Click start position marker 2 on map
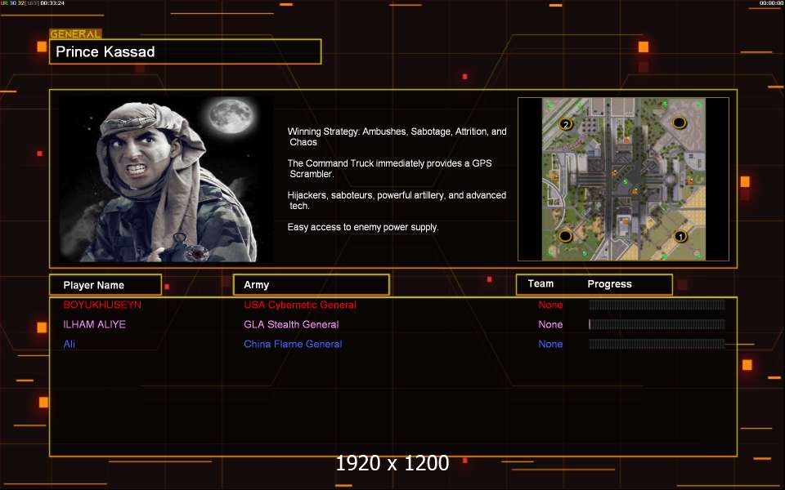This screenshot has height=490, width=785. (x=566, y=124)
